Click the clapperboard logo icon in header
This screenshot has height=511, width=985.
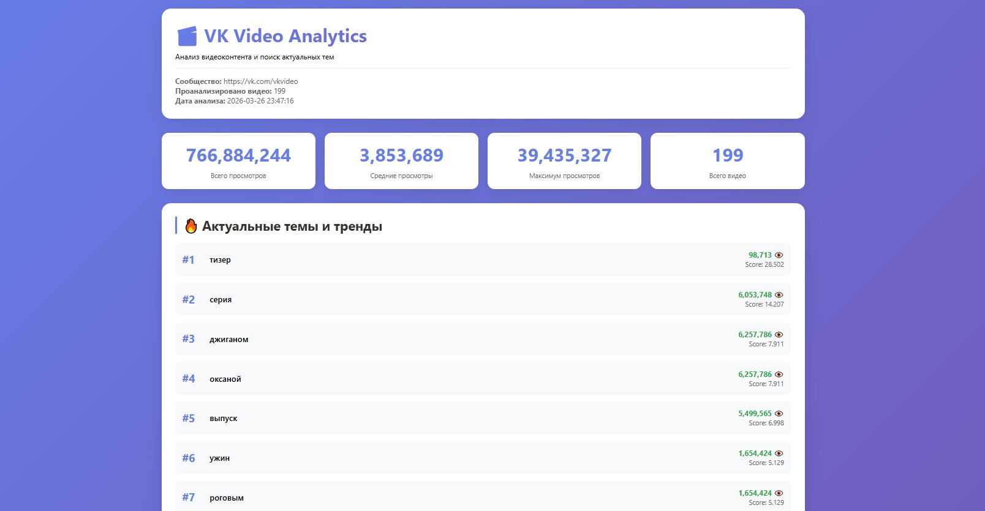[x=187, y=36]
